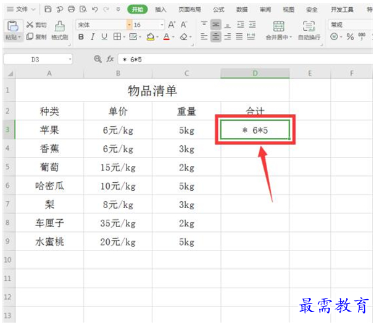The width and height of the screenshot is (374, 325).
Task: Switch to the 视图 tab
Action: [288, 9]
